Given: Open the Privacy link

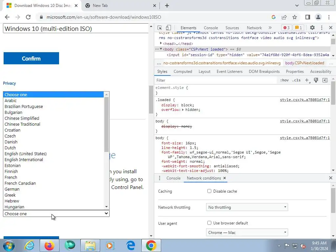Looking at the screenshot, I should coord(10,83).
